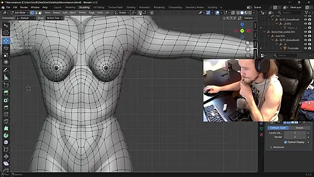The image size is (314, 177).
Task: Open the Mesh menu in header
Action: 73,13
